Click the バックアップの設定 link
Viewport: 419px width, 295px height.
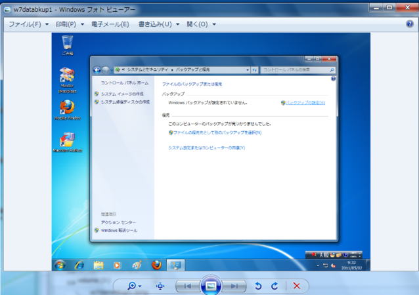coord(305,103)
